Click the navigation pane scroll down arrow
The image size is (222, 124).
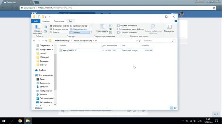click(x=55, y=105)
